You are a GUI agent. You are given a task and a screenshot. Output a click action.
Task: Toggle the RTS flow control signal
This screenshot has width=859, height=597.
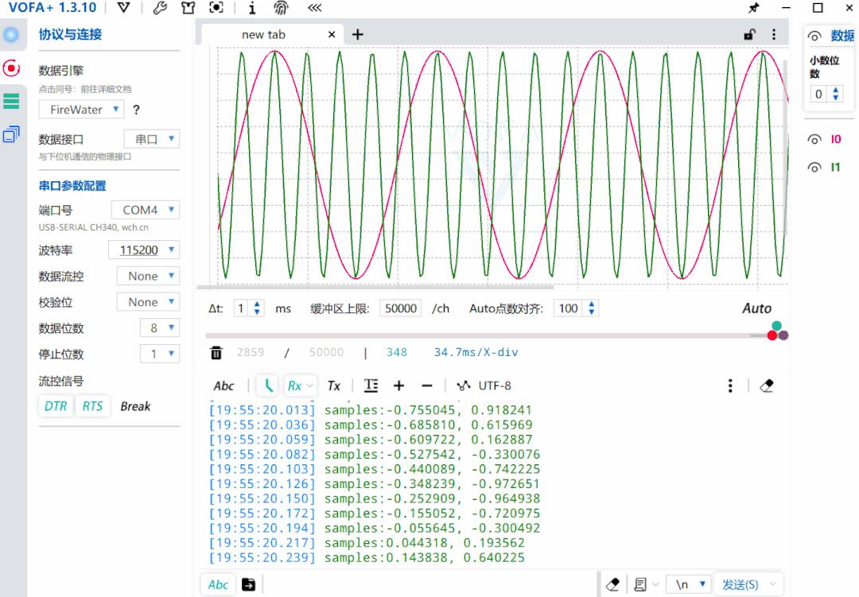click(x=93, y=406)
